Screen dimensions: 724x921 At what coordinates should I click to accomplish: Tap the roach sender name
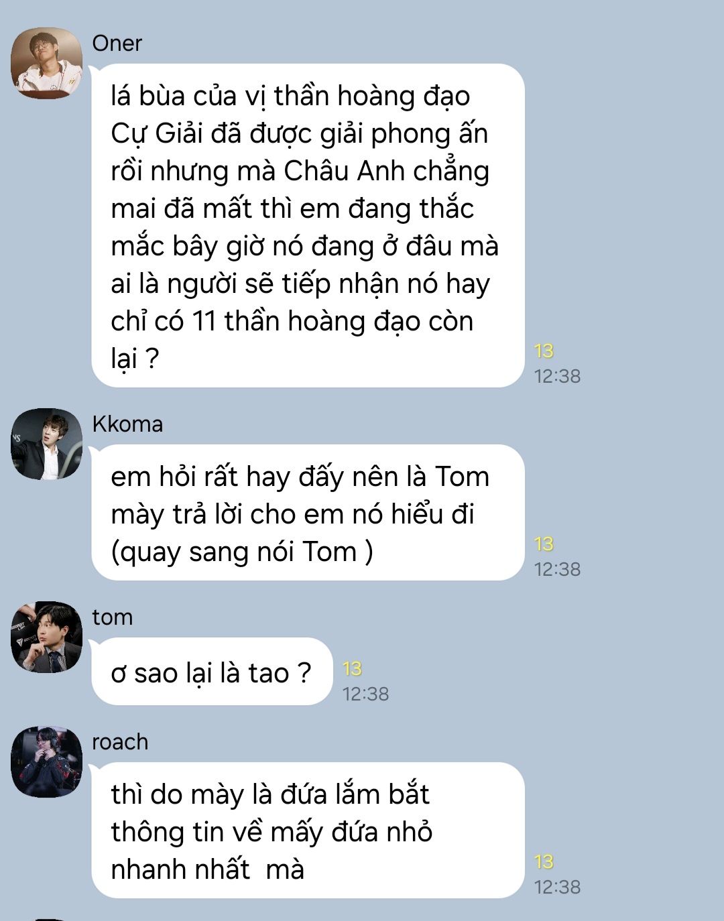pos(120,742)
